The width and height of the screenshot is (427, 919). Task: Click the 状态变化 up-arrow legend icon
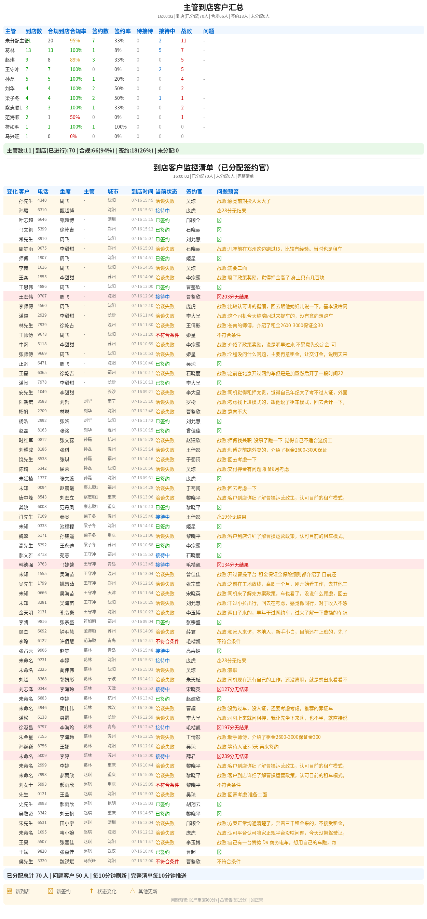[x=92, y=891]
